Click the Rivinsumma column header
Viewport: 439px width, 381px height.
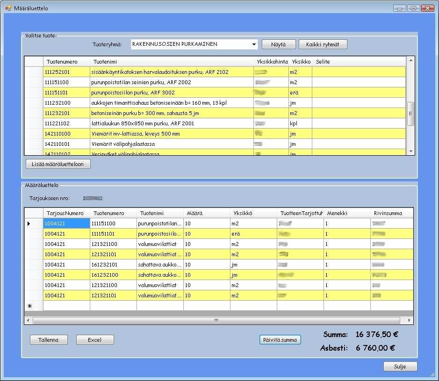point(392,213)
